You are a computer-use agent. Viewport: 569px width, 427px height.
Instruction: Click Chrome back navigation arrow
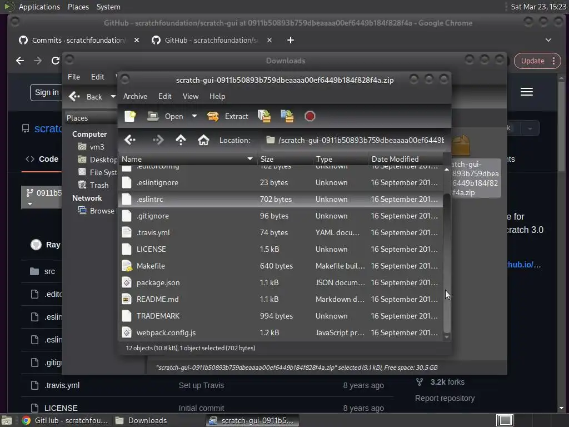20,61
